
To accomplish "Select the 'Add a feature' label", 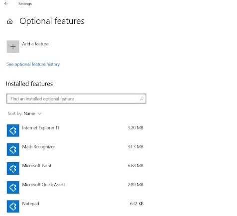I will [x=35, y=44].
